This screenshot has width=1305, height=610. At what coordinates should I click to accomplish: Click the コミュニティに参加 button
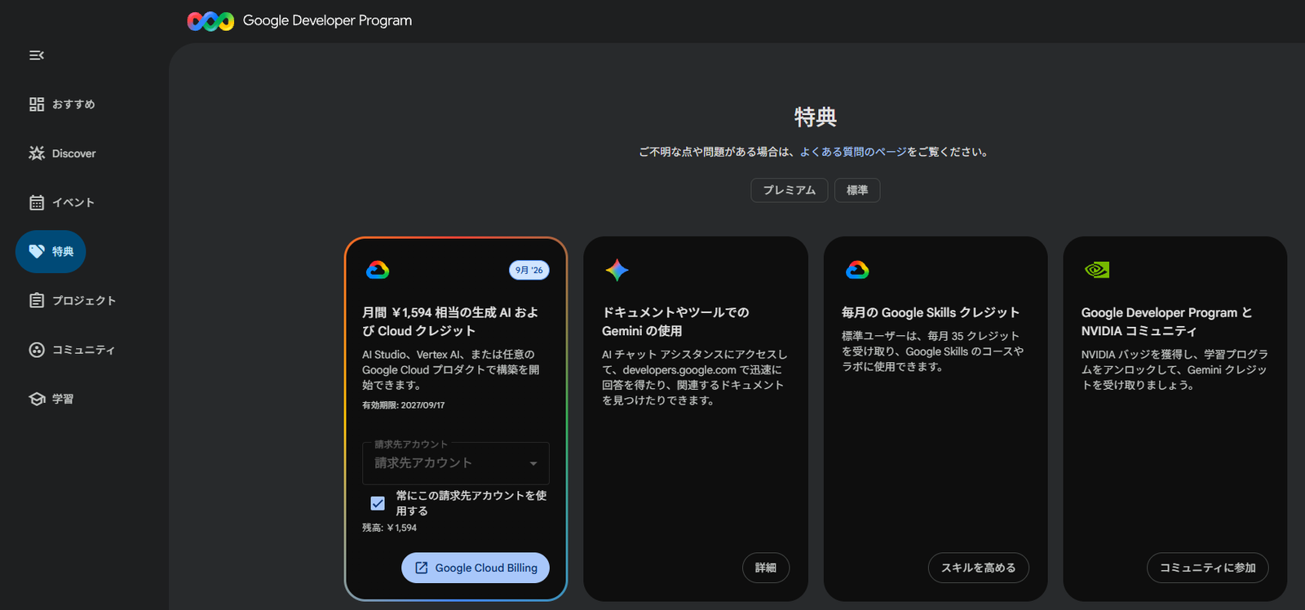pyautogui.click(x=1208, y=568)
